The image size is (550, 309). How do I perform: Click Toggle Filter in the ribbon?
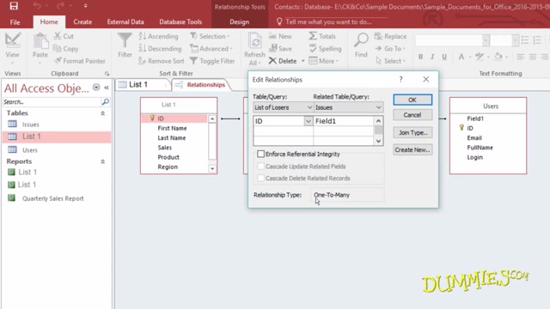(x=212, y=61)
